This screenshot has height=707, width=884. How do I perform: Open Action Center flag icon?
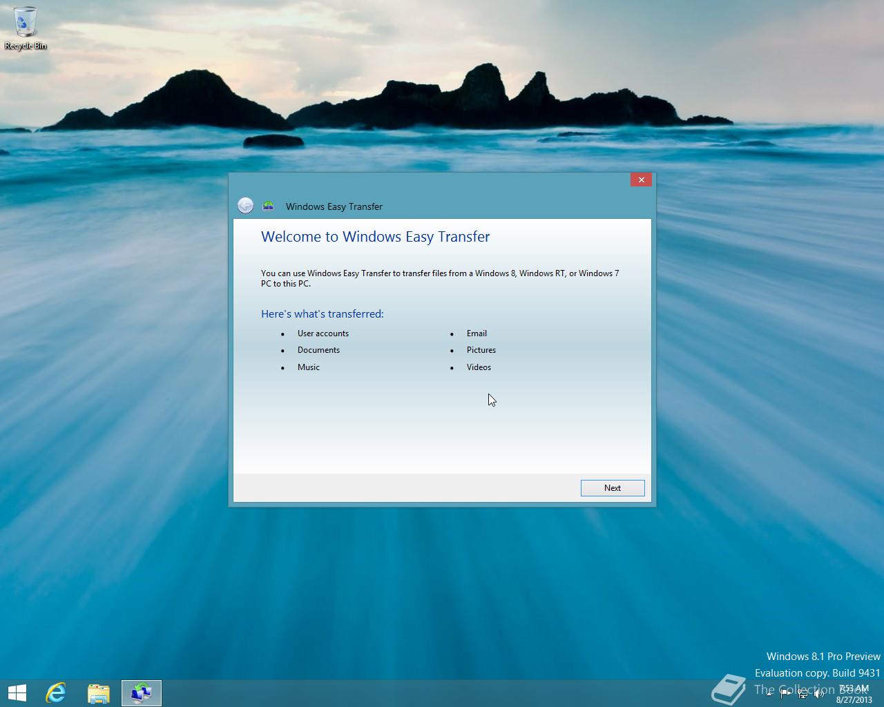785,694
